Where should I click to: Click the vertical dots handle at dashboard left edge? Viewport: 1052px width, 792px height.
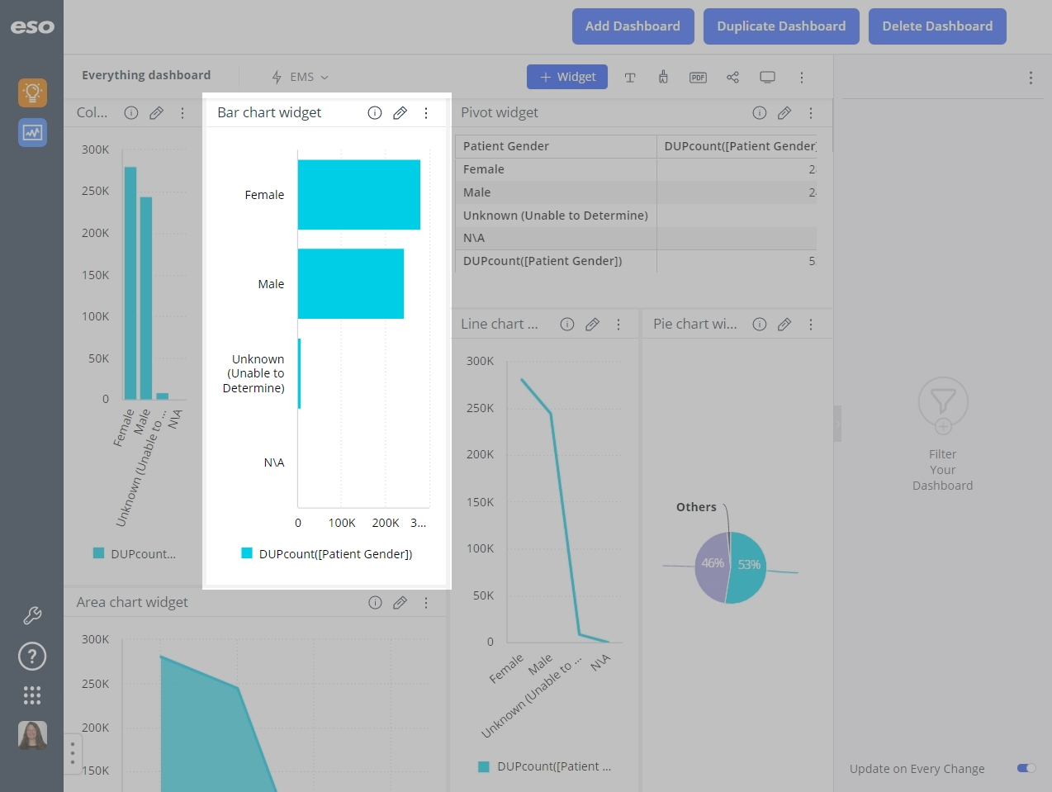pyautogui.click(x=73, y=753)
